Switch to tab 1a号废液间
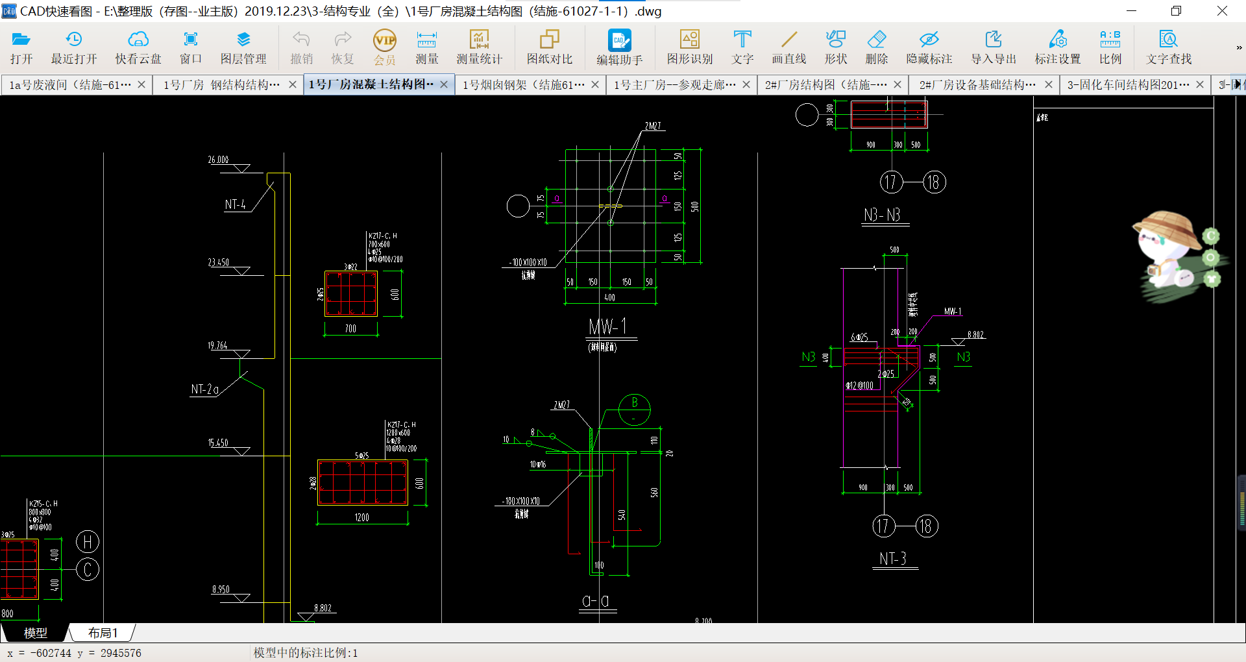Viewport: 1246px width, 662px height. 70,85
